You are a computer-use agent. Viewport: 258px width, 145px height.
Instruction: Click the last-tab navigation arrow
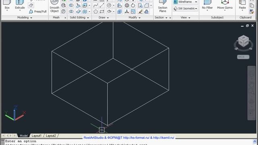15,136
